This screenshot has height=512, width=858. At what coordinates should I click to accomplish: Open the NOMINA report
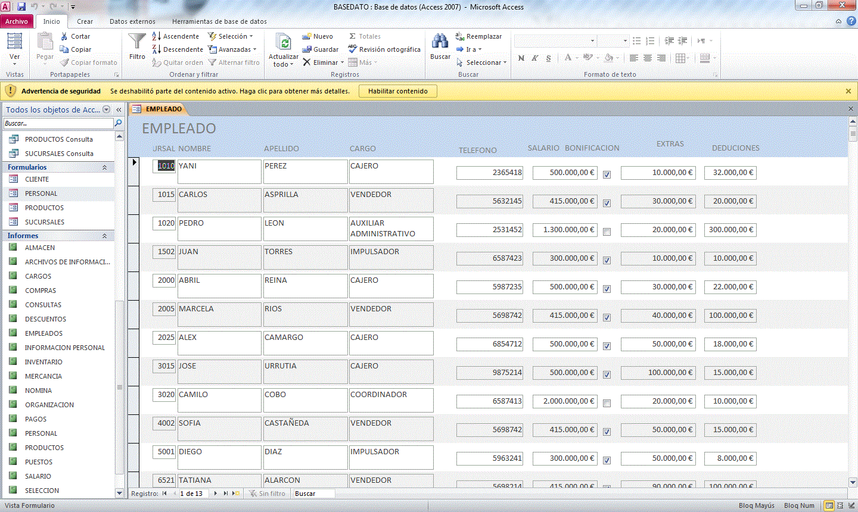[x=39, y=390]
